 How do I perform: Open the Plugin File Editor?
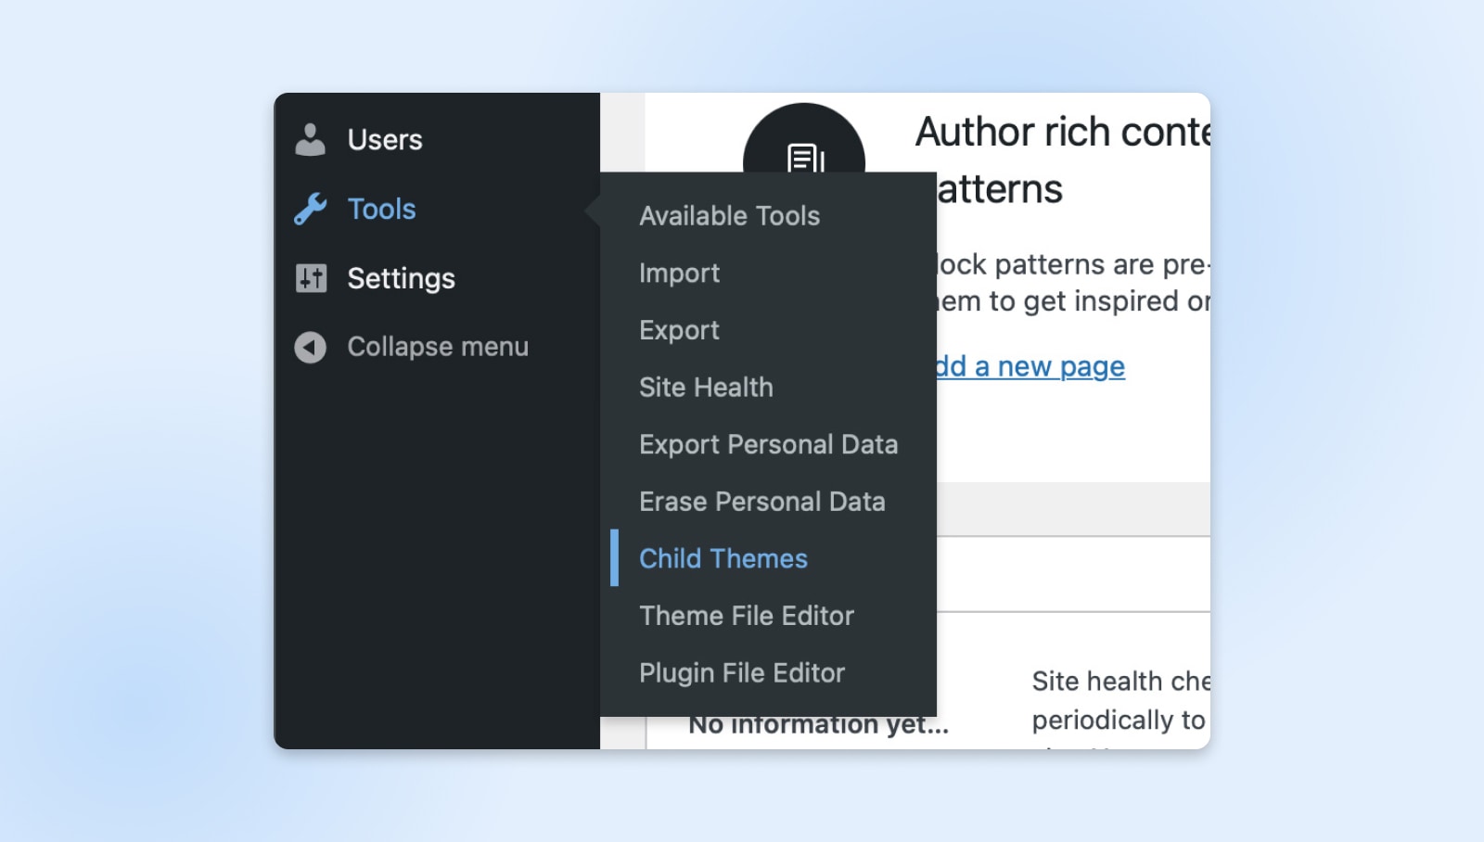741,672
